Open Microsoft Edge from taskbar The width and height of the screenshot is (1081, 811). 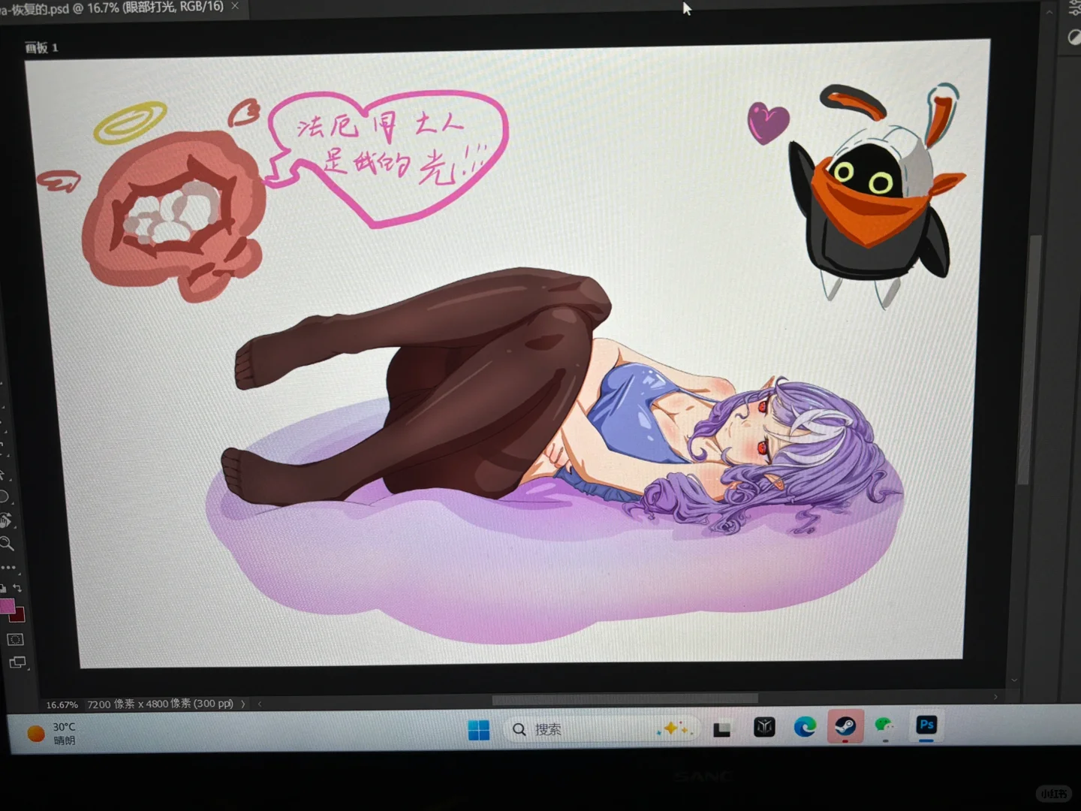pyautogui.click(x=805, y=726)
